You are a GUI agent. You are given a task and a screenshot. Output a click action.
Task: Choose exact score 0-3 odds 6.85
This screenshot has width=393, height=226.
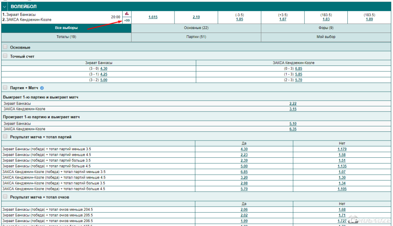pyautogui.click(x=299, y=68)
